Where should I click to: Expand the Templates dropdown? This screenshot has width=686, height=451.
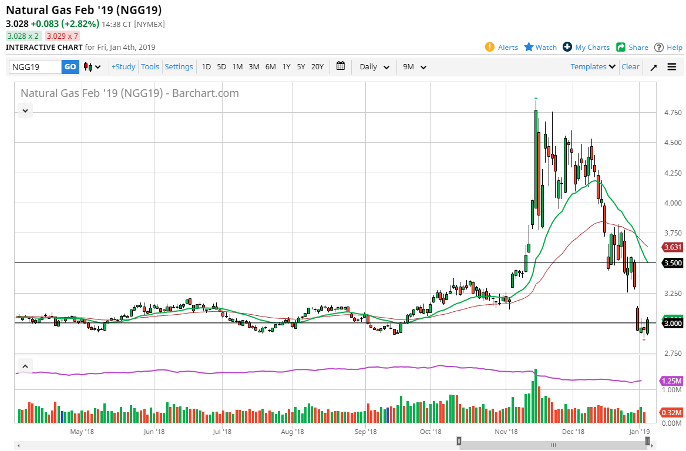[x=593, y=67]
